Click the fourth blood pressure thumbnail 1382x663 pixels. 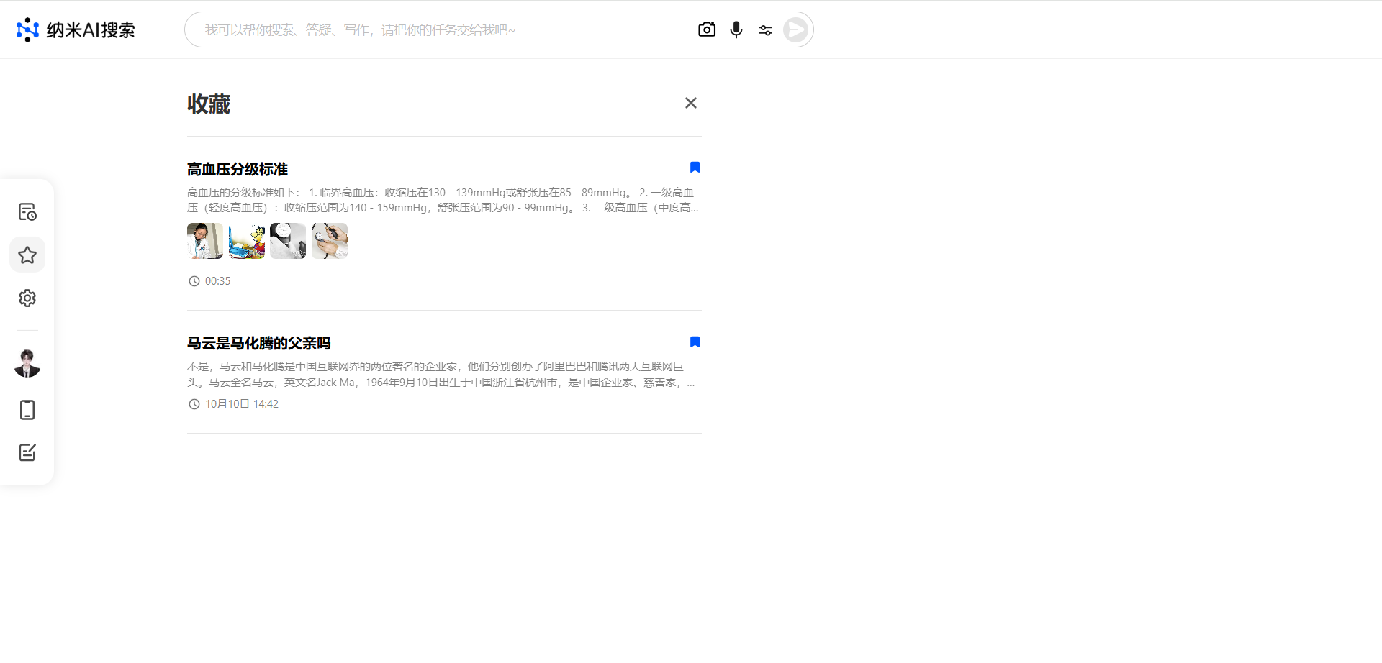(x=330, y=241)
